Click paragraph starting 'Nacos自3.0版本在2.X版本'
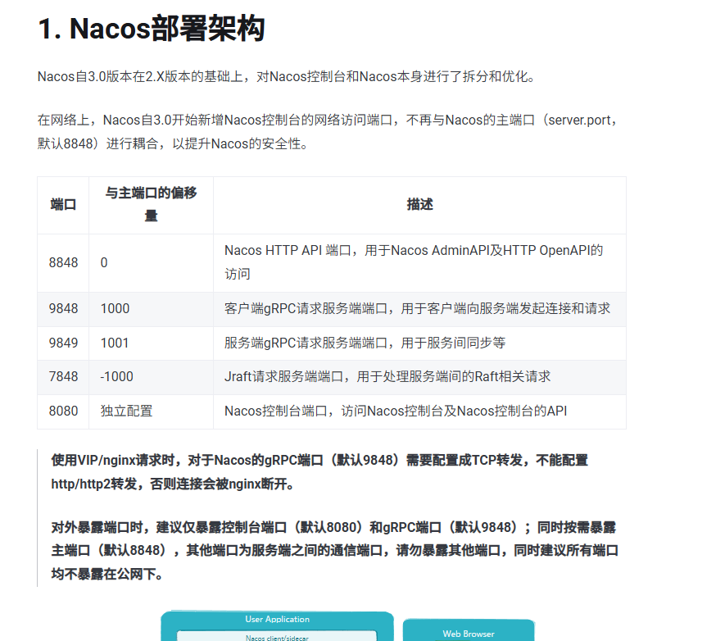 click(x=286, y=77)
